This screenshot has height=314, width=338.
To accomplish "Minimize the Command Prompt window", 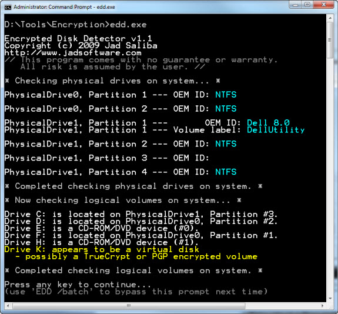I will point(295,5).
